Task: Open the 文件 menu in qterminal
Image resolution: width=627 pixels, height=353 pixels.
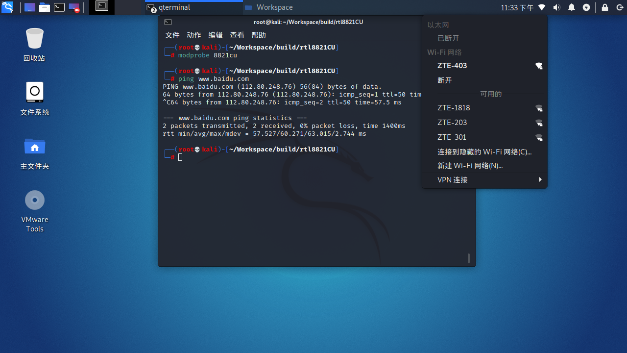Action: 172,35
